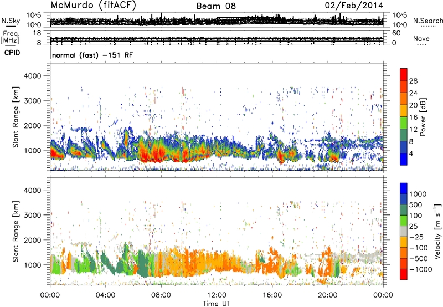443x307 pixels.
Task: Click the 100 label on velocity colorbar
Action: 416,216
